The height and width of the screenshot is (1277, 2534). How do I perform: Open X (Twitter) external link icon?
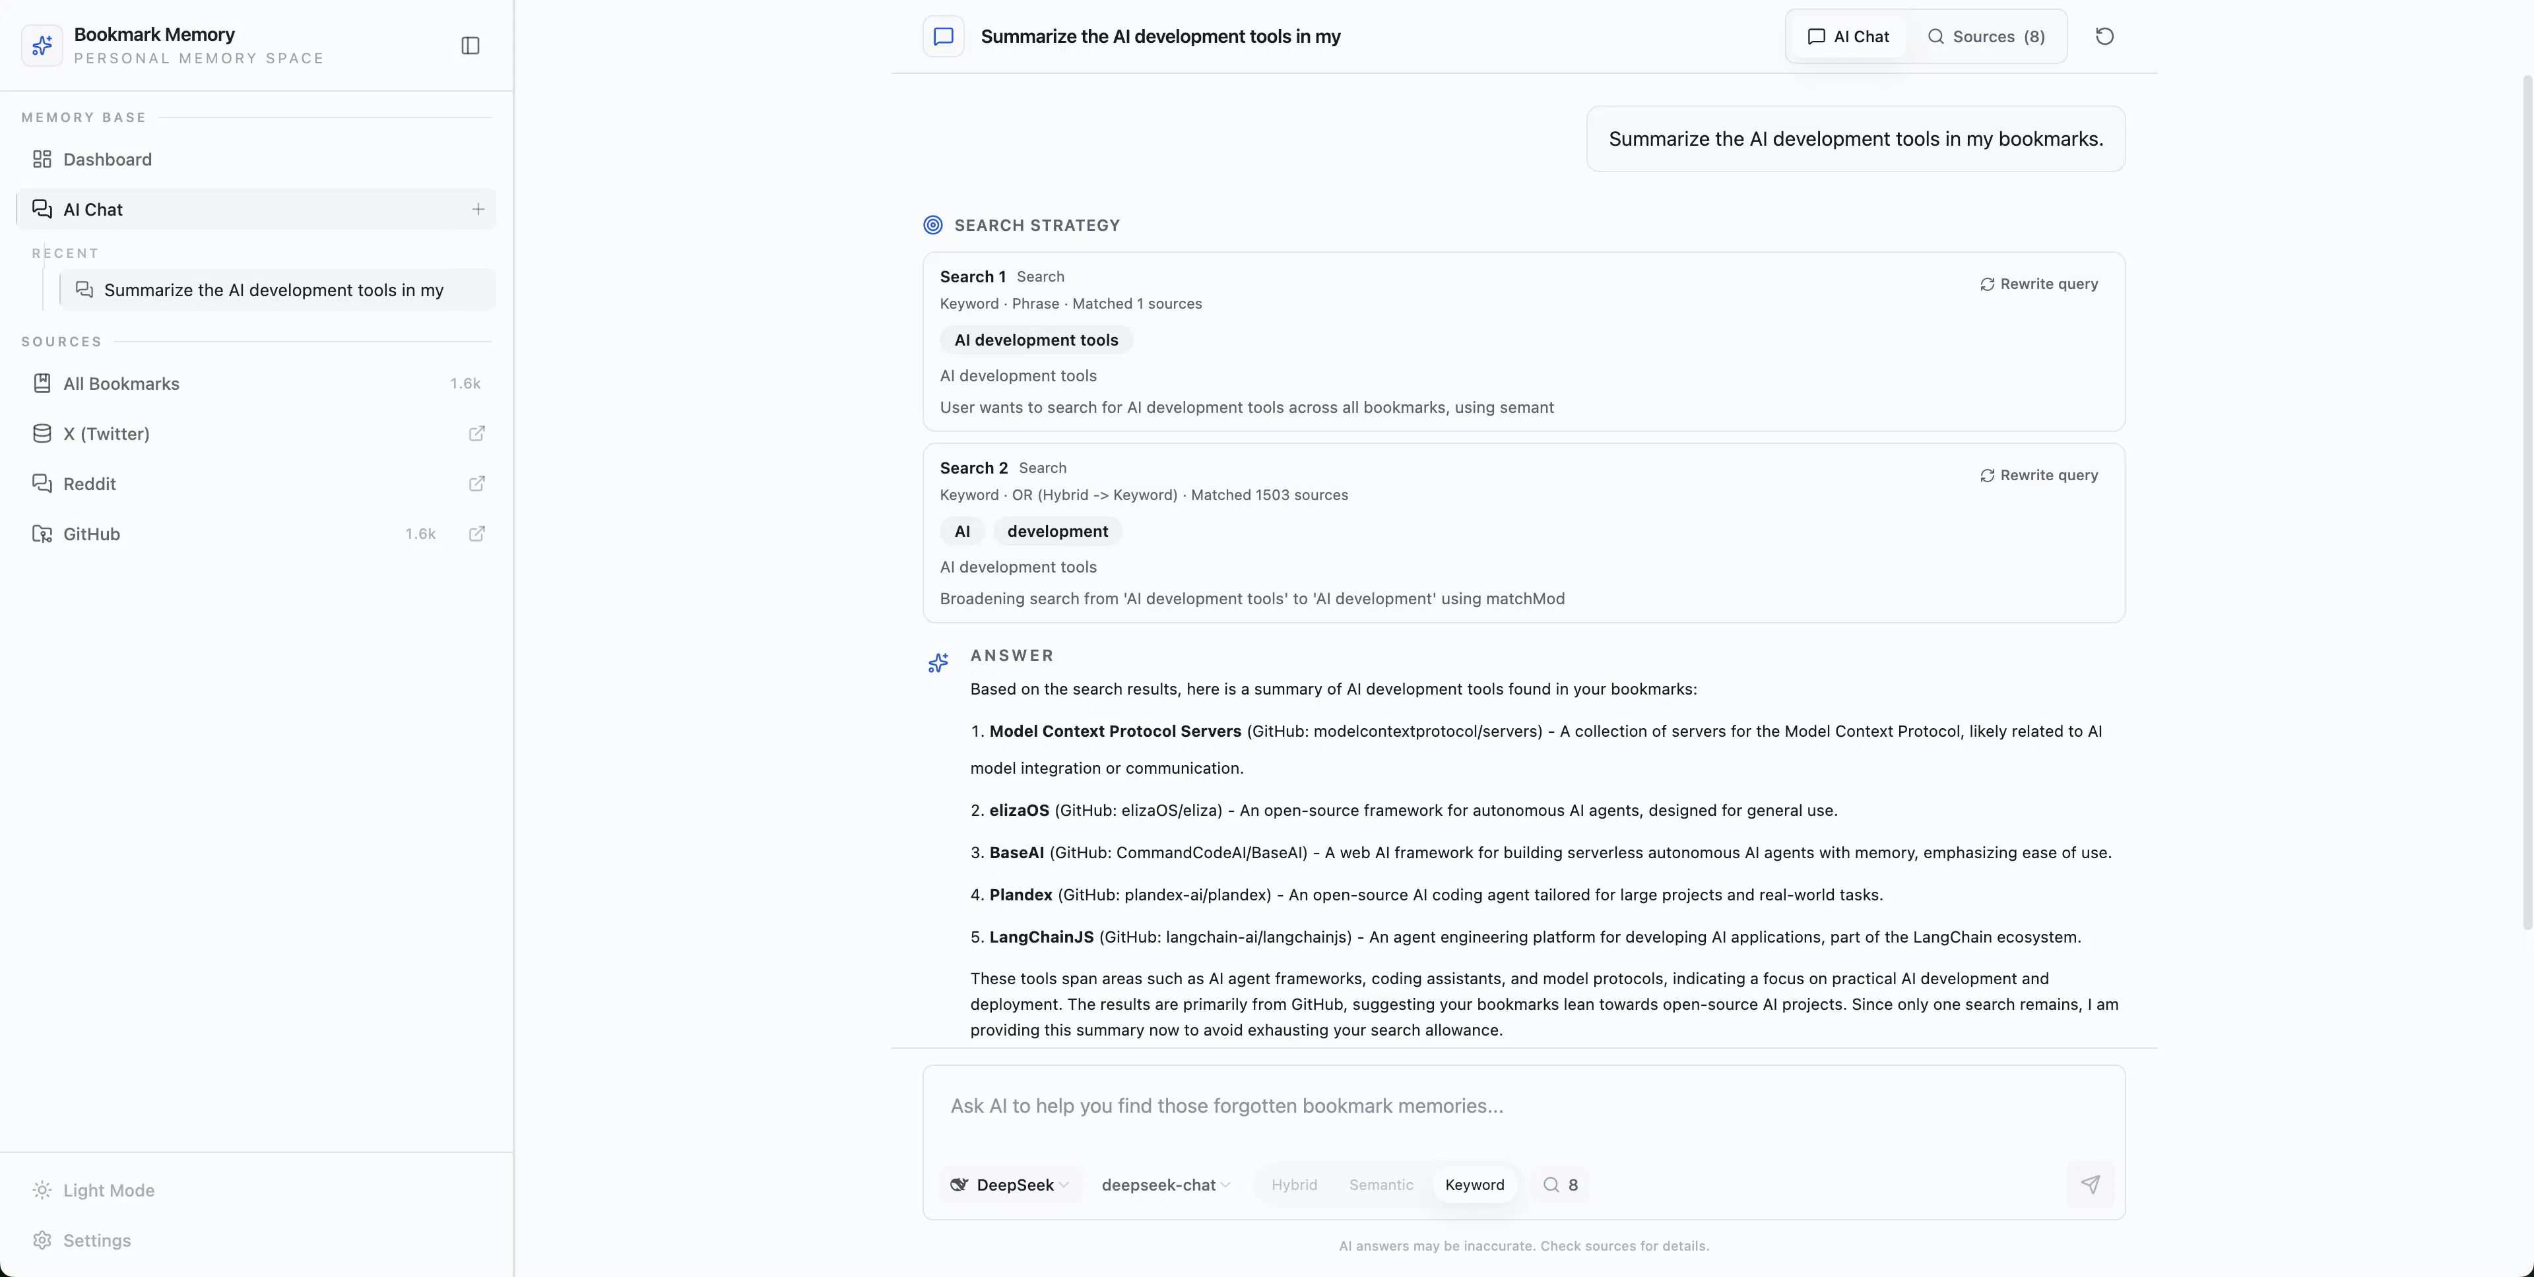477,433
